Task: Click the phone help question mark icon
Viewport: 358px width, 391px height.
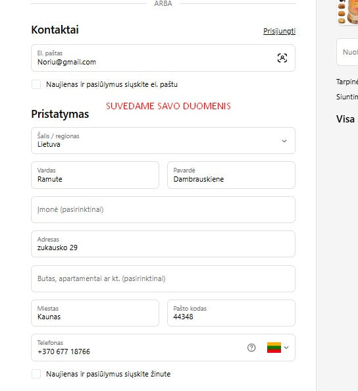Action: [x=251, y=348]
